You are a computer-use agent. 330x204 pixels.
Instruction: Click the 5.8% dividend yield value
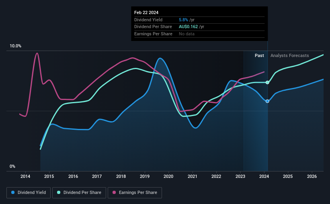point(183,20)
